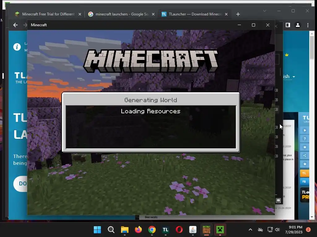Click the DOWNLOAD button on TLauncher page
317x237 pixels.
click(x=20, y=184)
